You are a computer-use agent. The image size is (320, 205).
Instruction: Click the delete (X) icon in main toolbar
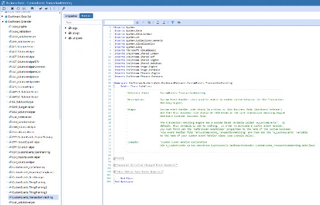click(x=12, y=9)
